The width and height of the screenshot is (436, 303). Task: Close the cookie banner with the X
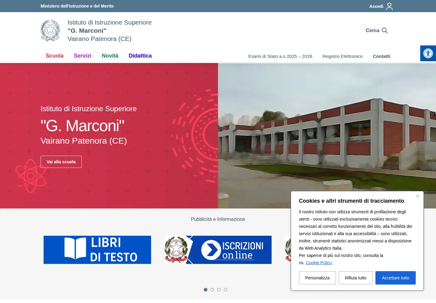pos(418,196)
